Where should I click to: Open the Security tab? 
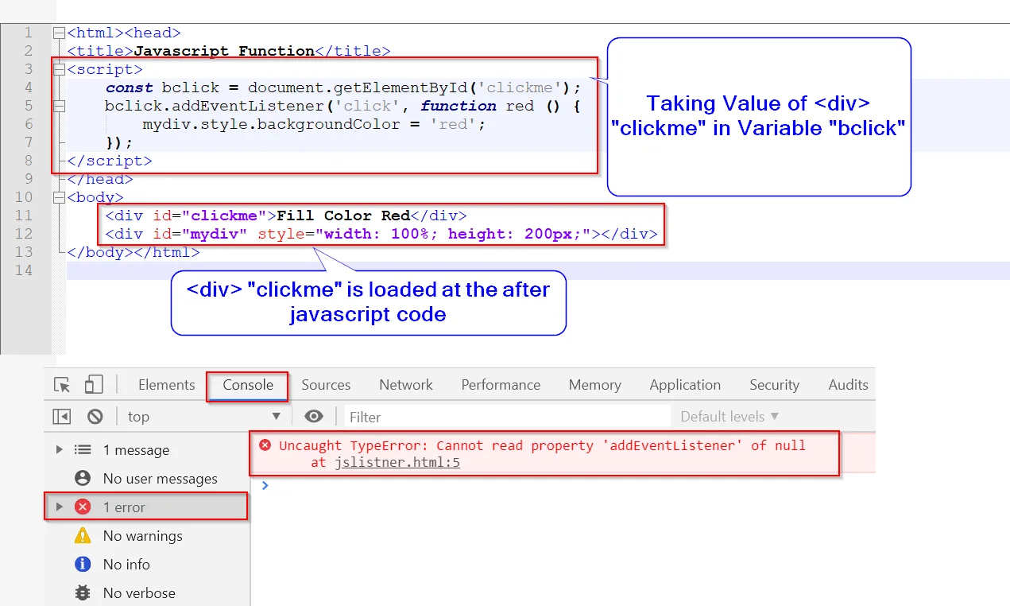click(x=774, y=385)
